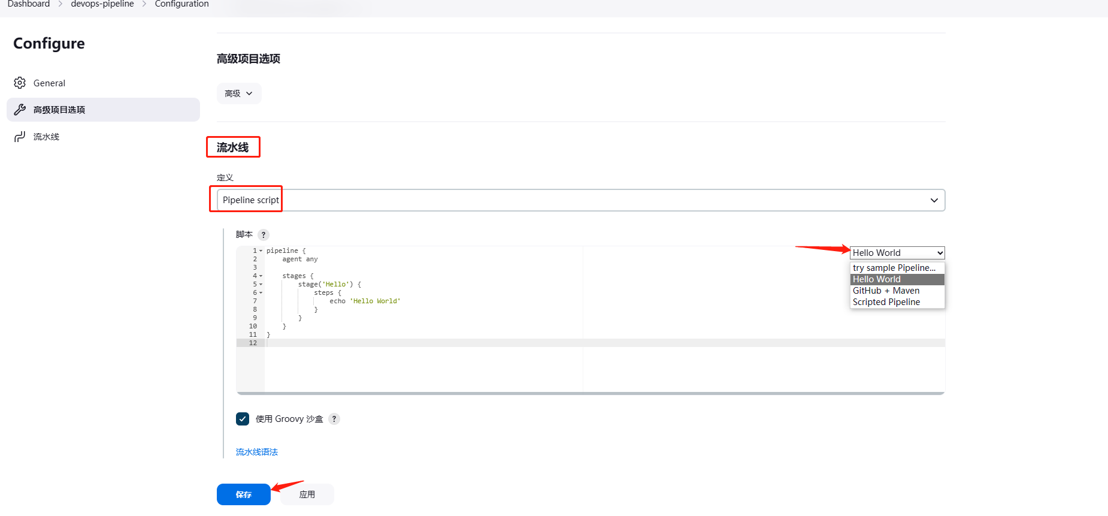
Task: Open help icon beside Groovy 沙盒
Action: [334, 419]
